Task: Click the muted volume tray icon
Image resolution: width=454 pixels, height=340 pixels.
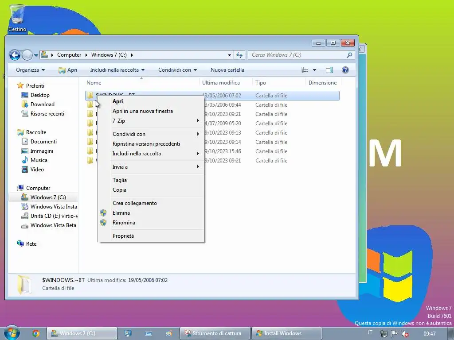Action: pos(405,334)
